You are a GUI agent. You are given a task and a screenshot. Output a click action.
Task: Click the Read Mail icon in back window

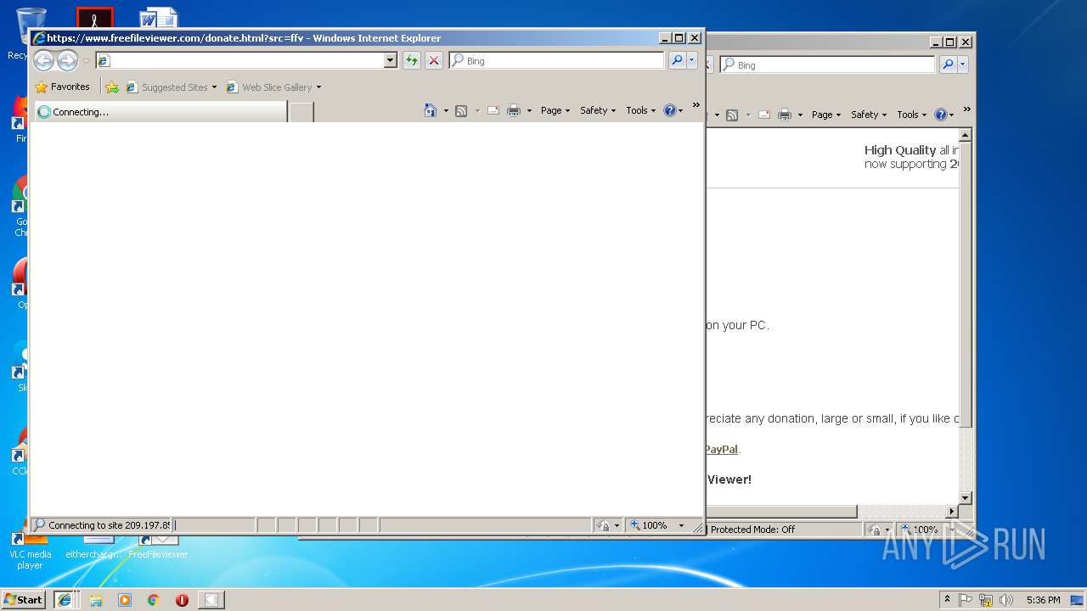click(763, 115)
